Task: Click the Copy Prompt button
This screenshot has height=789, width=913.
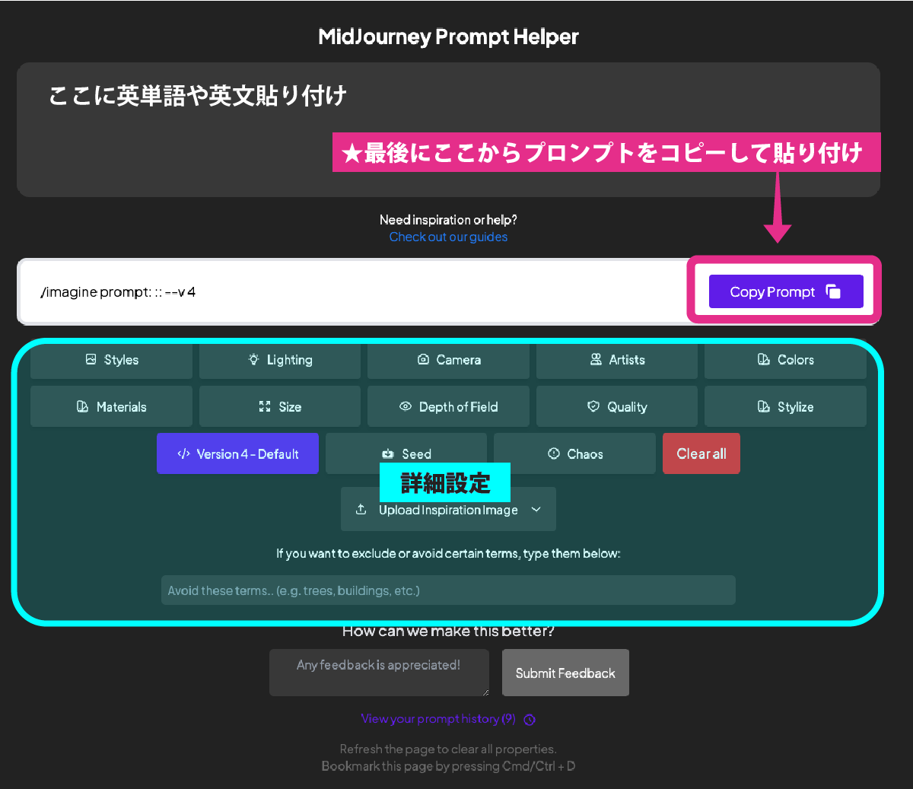Action: pos(786,291)
